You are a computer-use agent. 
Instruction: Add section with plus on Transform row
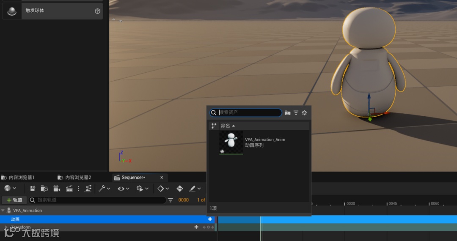point(196,227)
